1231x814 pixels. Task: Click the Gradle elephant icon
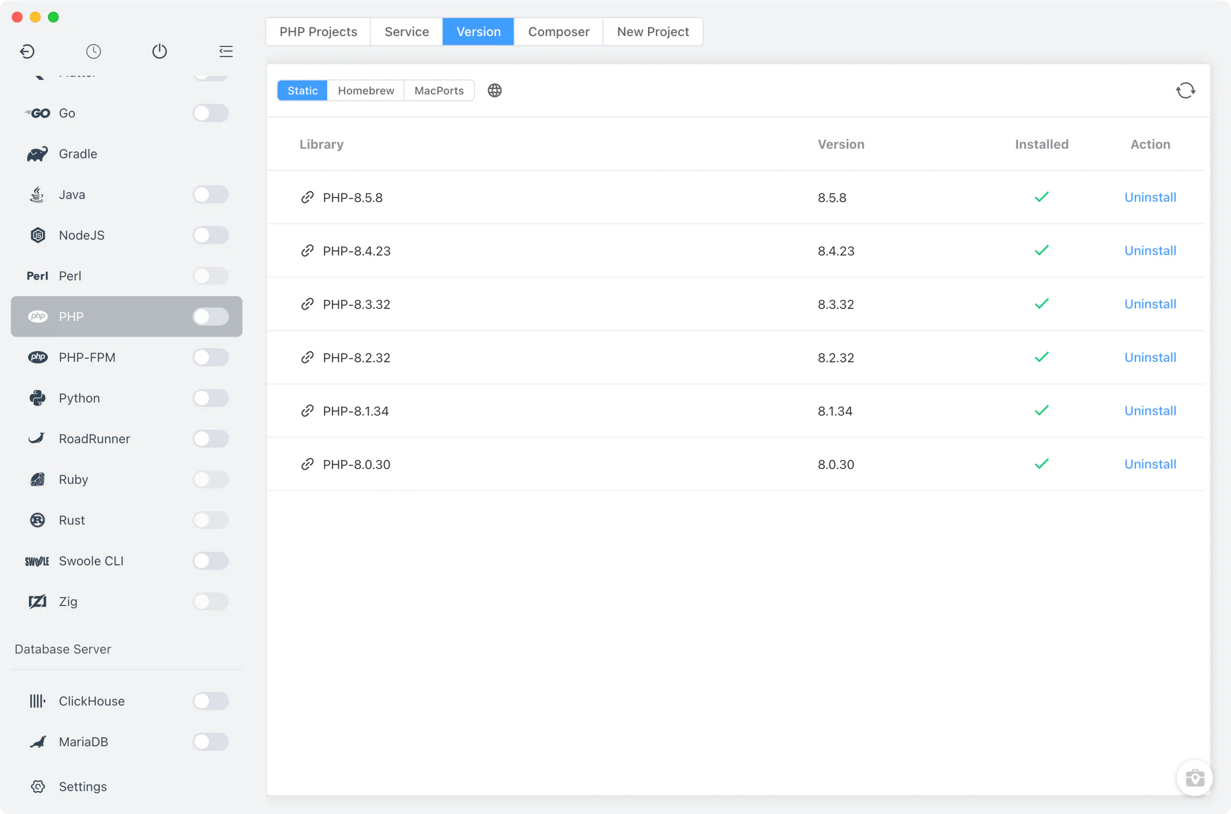coord(37,154)
